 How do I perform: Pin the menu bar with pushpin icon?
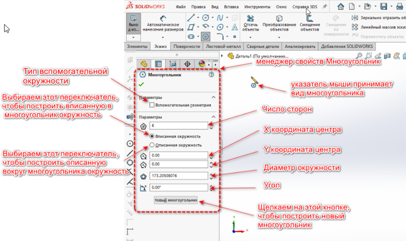324,7
